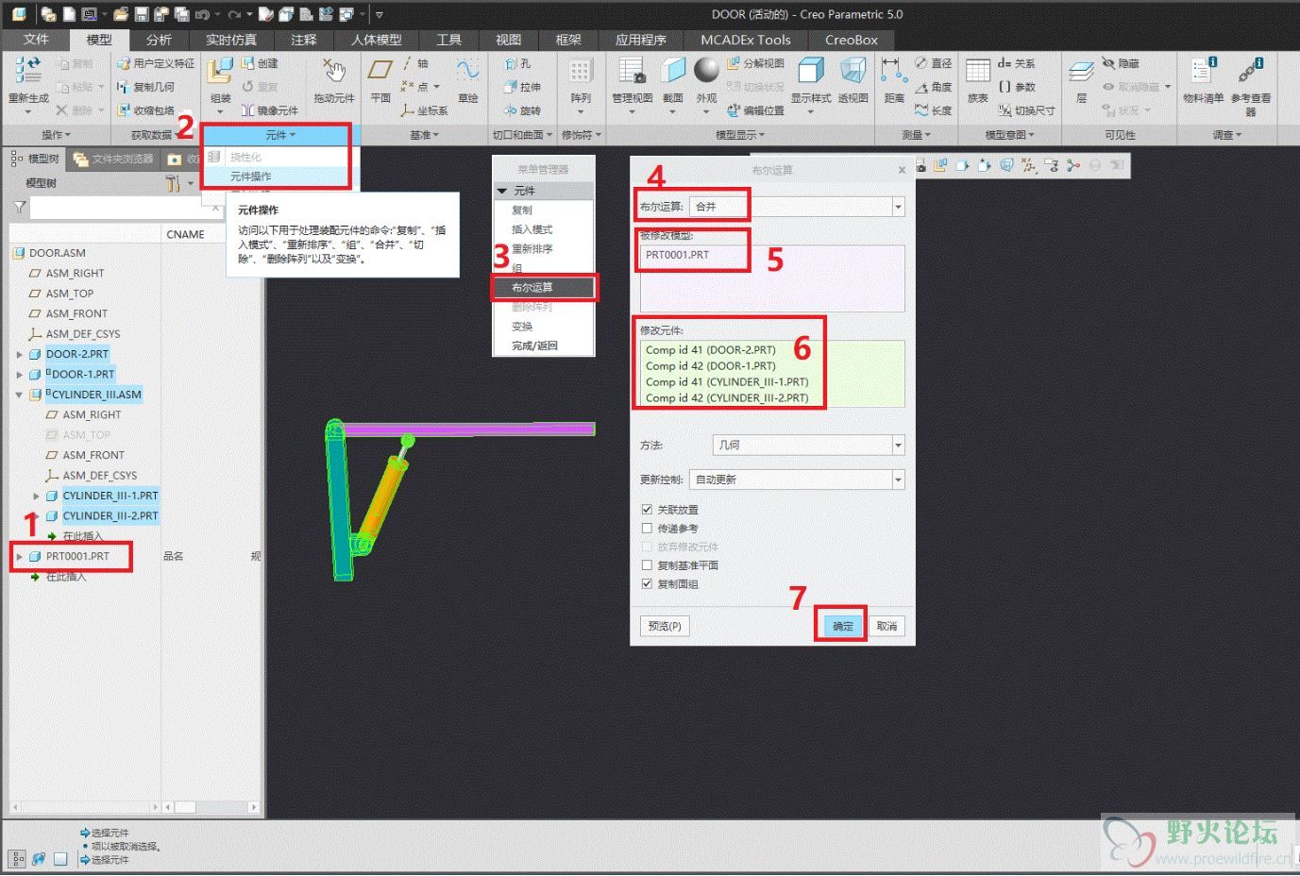Click the 创建 (Create component) tool
1300x876 pixels.
[260, 63]
